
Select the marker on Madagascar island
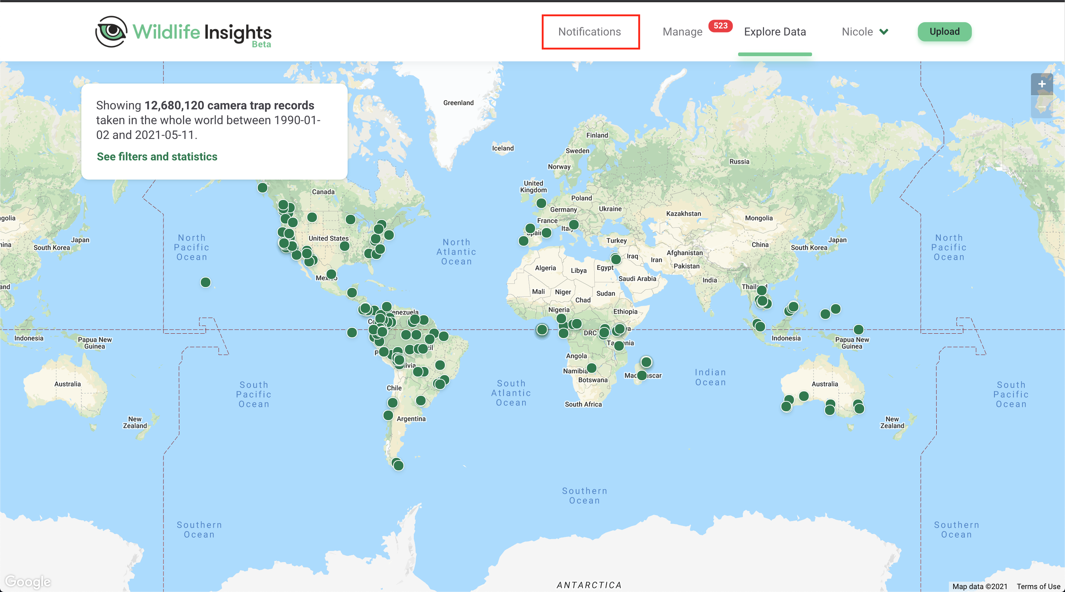642,375
